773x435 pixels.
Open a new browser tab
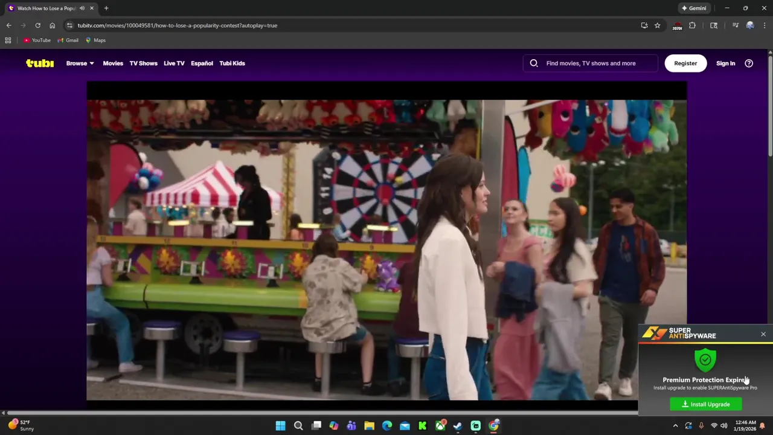tap(106, 8)
